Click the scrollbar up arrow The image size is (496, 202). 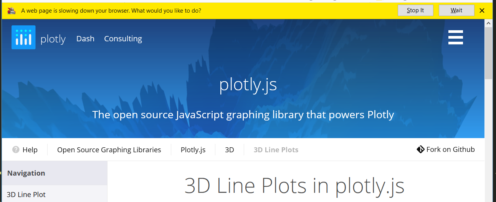pos(488,23)
